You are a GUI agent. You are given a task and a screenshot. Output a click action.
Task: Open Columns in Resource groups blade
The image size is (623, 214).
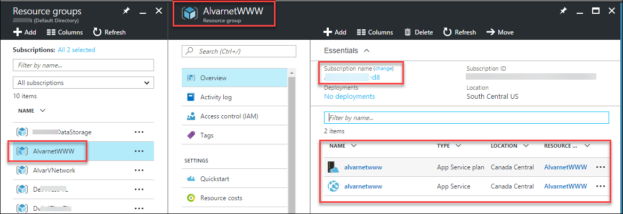[x=65, y=32]
